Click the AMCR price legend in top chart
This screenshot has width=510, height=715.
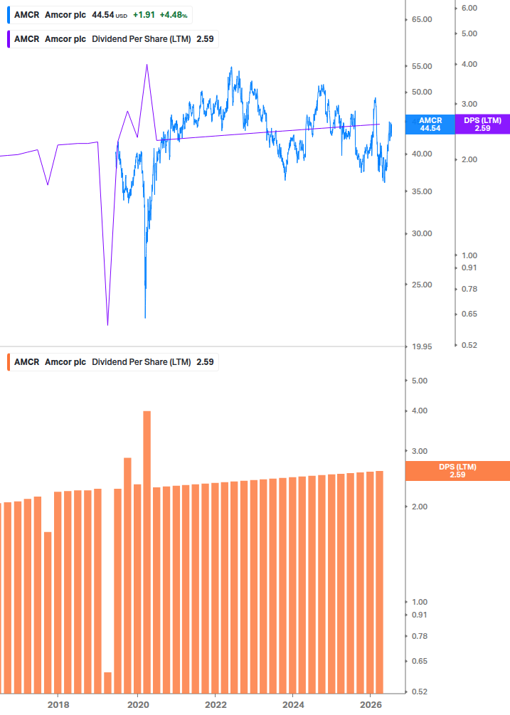pos(100,15)
